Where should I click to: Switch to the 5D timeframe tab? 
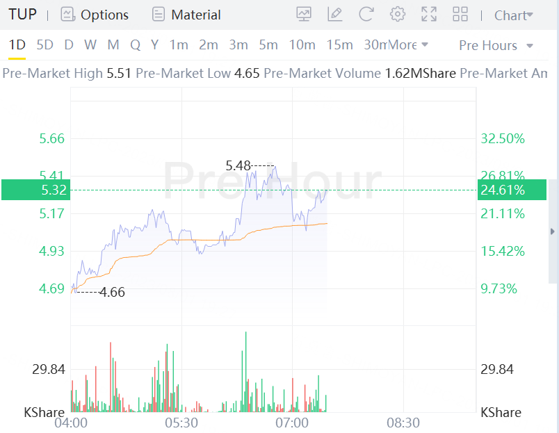(x=44, y=45)
